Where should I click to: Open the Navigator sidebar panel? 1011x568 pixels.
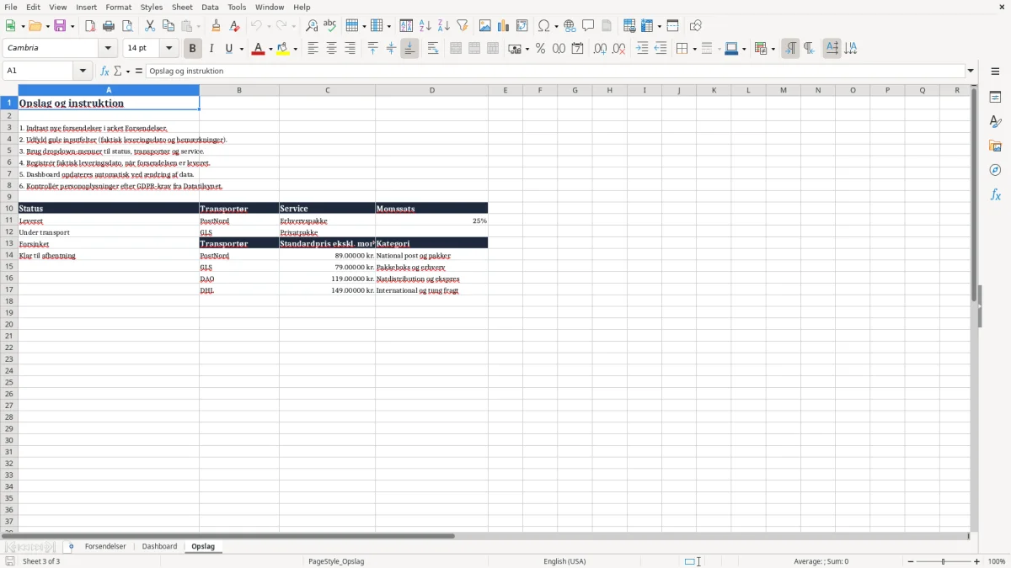point(995,171)
